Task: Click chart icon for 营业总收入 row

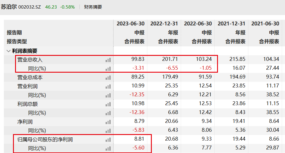Action: pyautogui.click(x=108, y=60)
